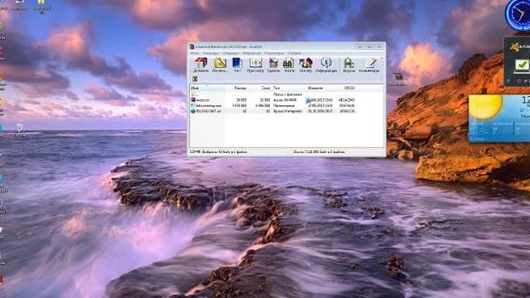Screen dimensions: 530x298
Task: Maximize the WinRAR window
Action: coord(369,46)
